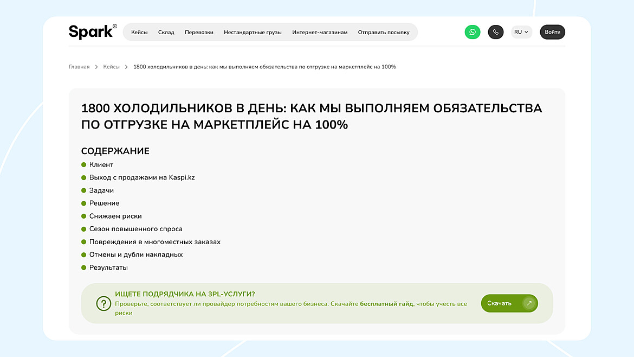Screen dimensions: 634x357
Task: Click the Войти button
Action: coord(552,32)
